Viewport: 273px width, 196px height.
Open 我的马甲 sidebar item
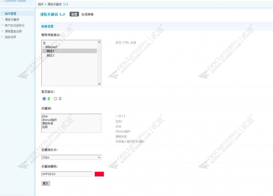pos(10,37)
